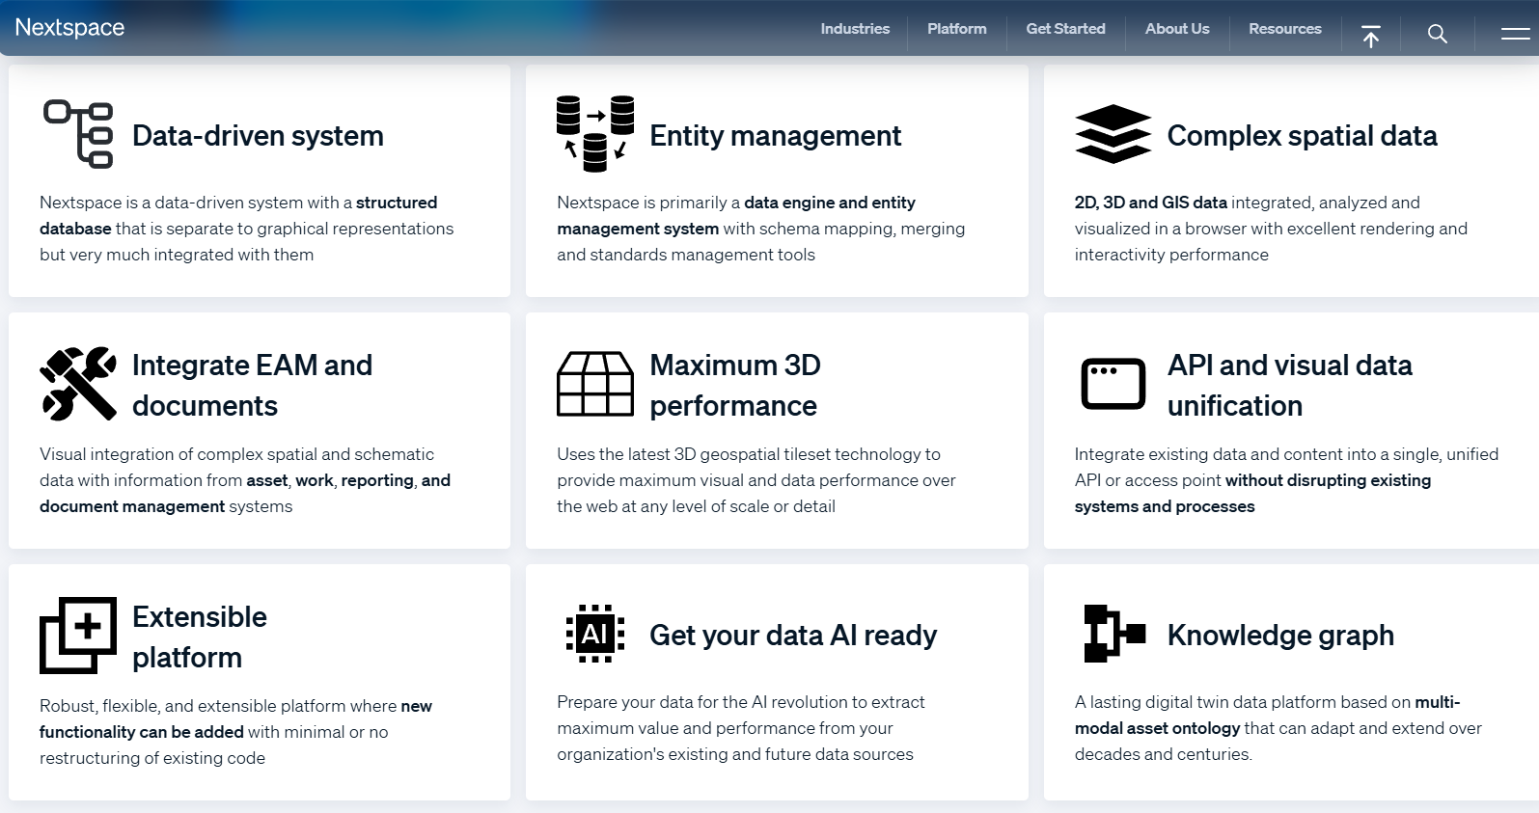Click the Maximum 3D performance grid icon

coord(595,384)
